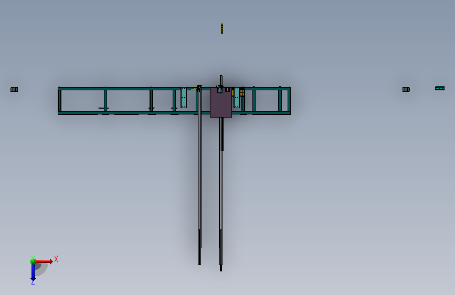455x295 pixels.
Task: Select the small teal block at far right
Action: tap(440, 88)
